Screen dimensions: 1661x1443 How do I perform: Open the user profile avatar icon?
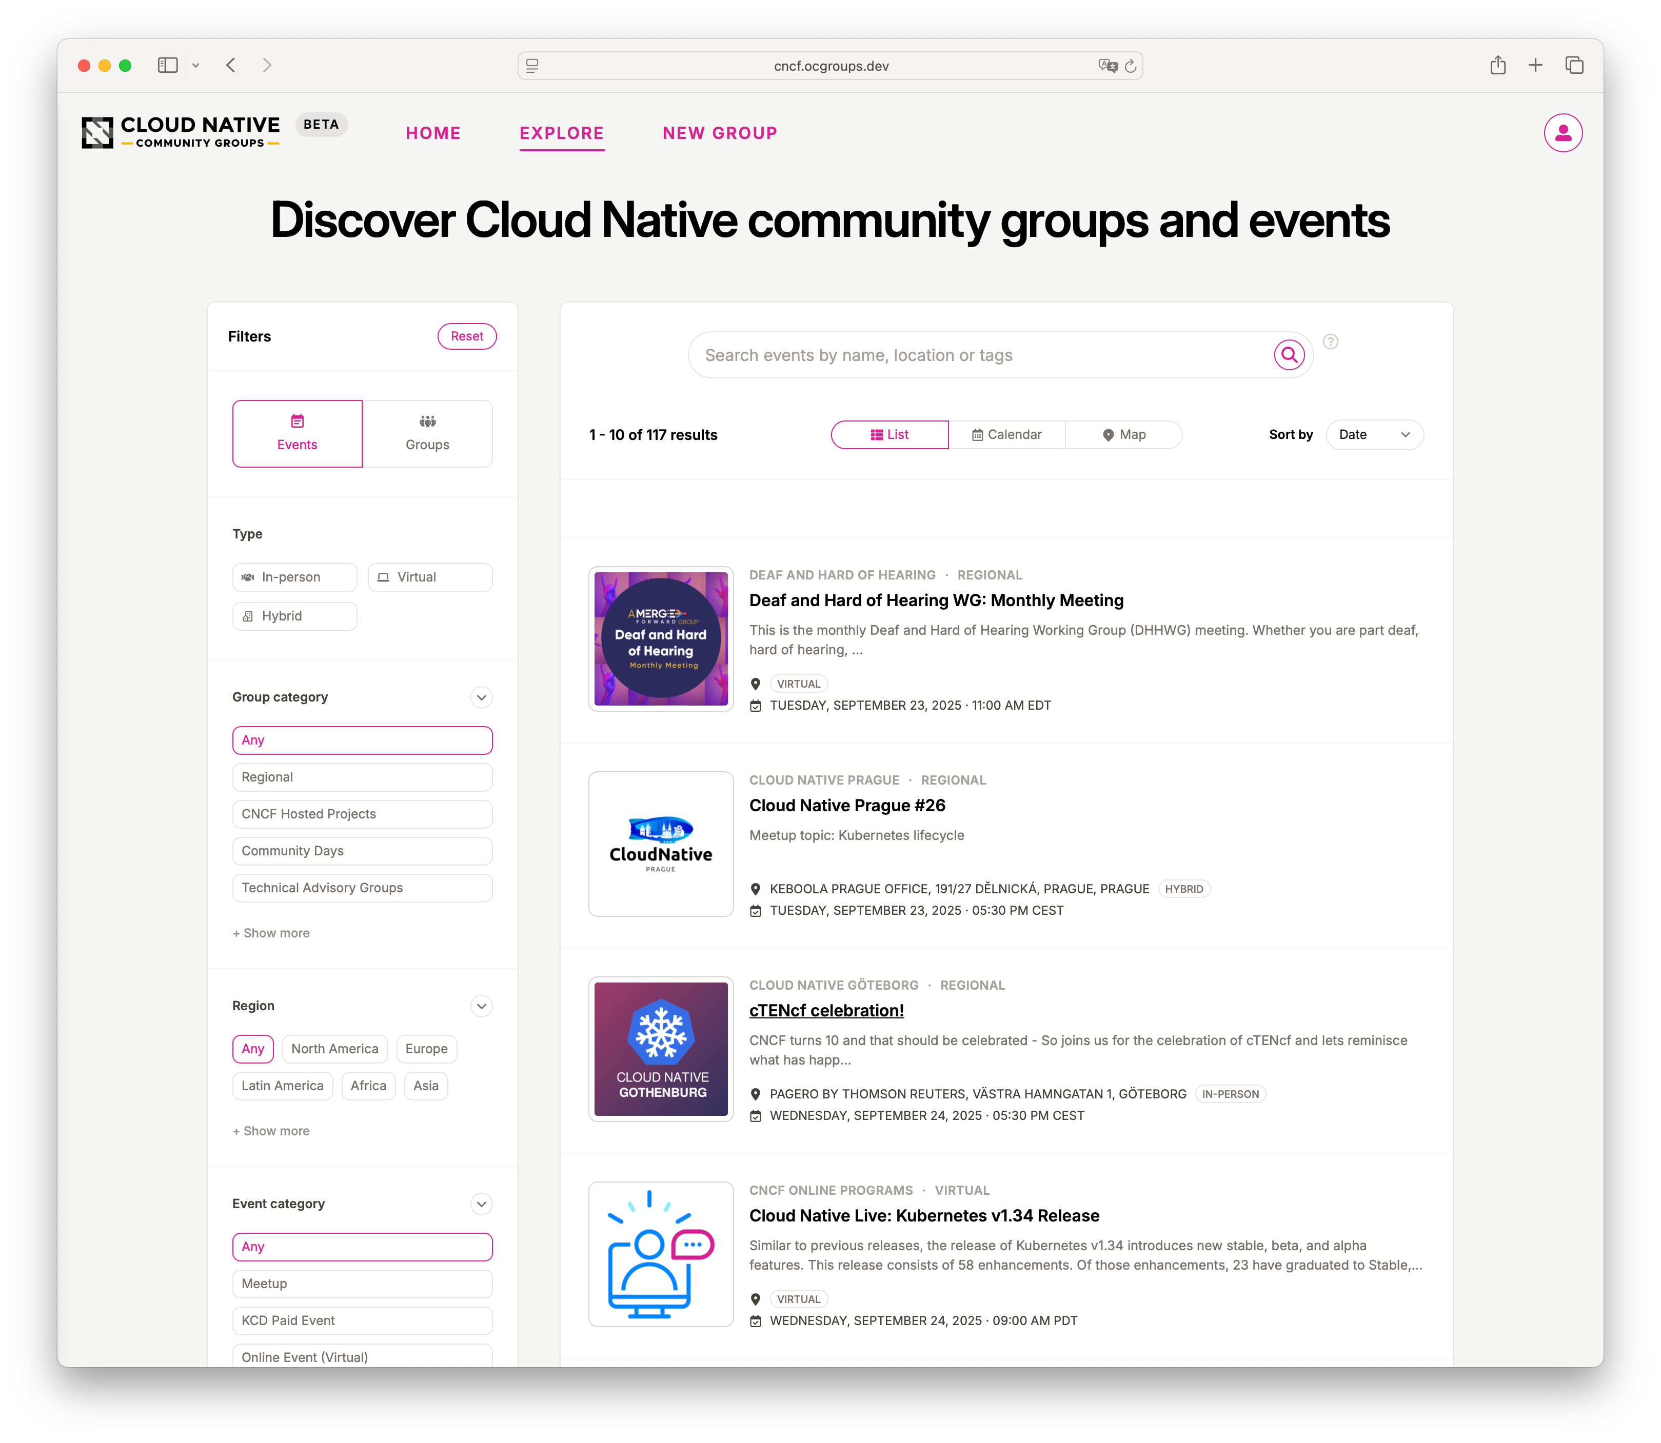tap(1563, 133)
